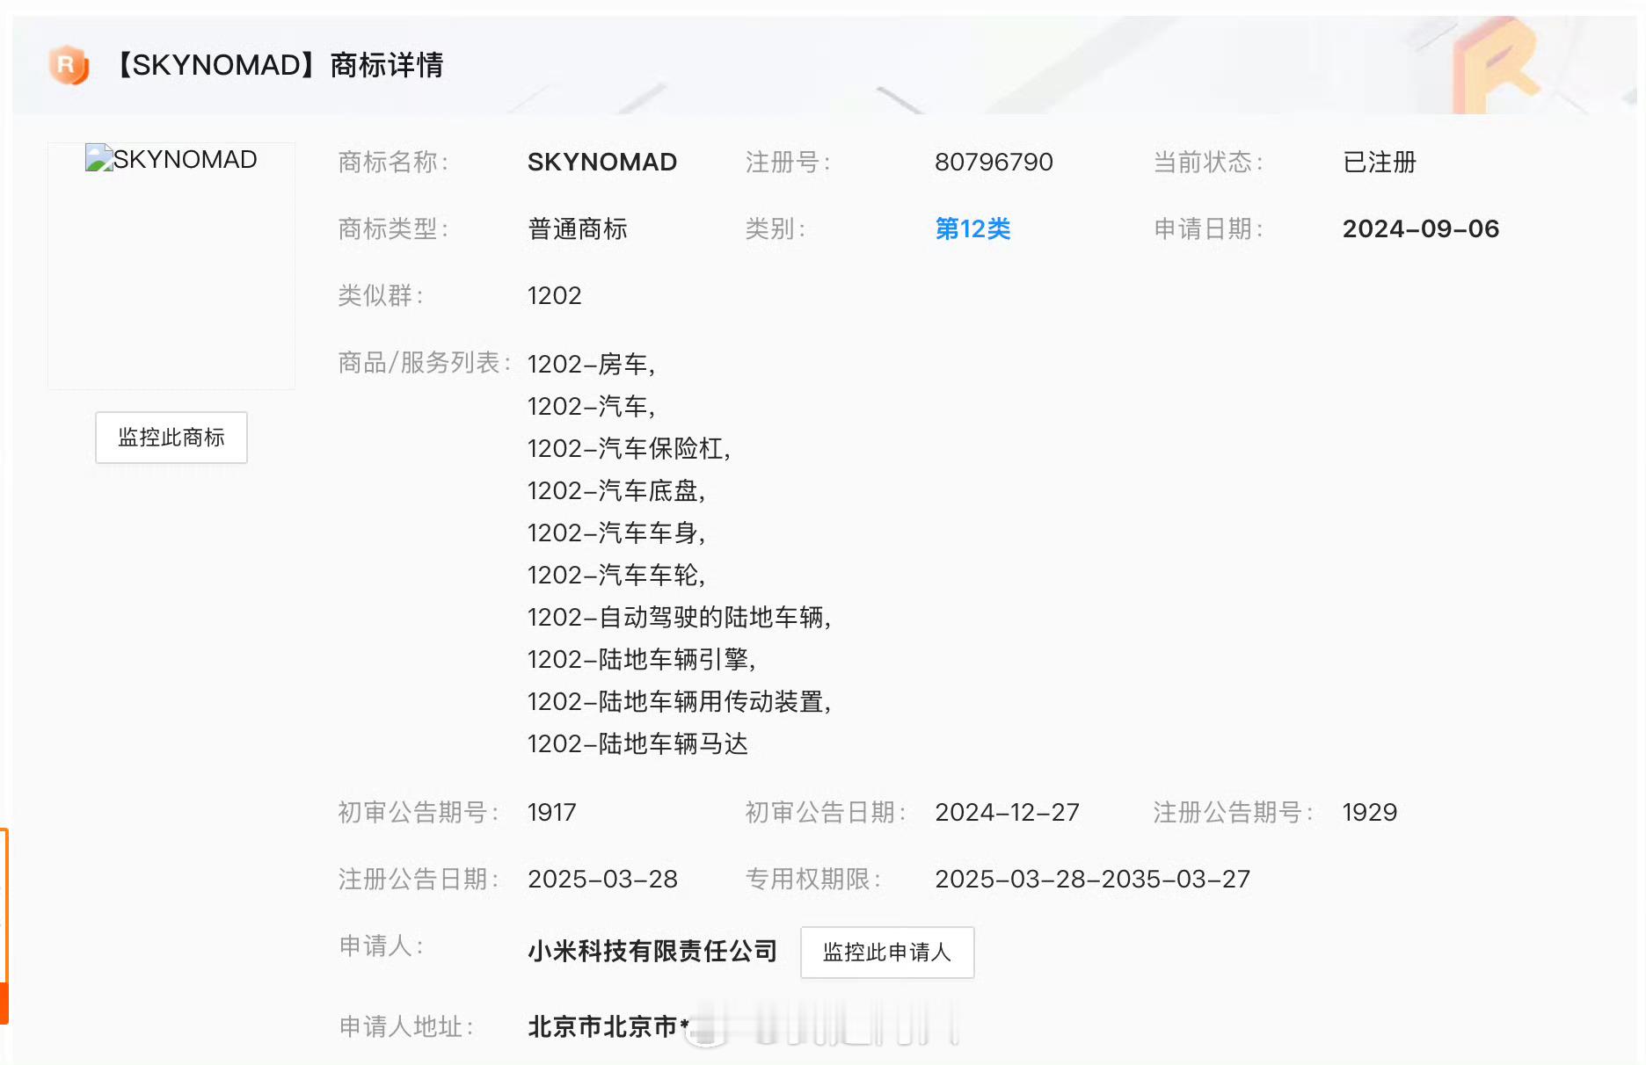
Task: Click goods item 1202-房车
Action: point(591,364)
